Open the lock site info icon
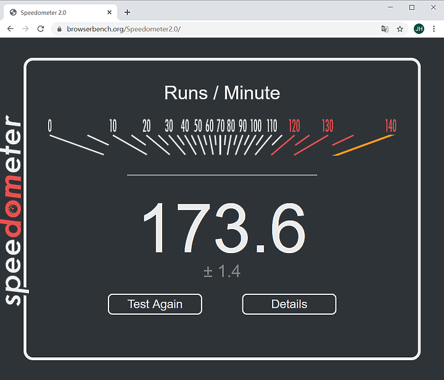The height and width of the screenshot is (380, 444). tap(59, 29)
